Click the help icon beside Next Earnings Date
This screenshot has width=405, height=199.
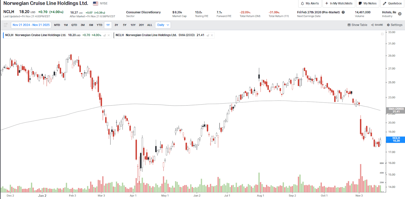point(343,12)
